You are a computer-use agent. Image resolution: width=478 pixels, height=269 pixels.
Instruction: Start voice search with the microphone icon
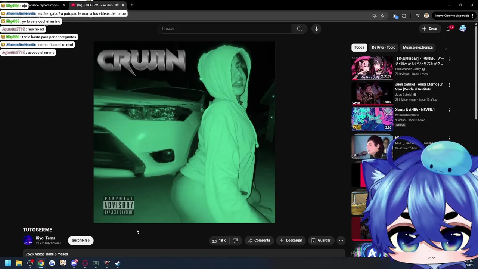coord(316,29)
